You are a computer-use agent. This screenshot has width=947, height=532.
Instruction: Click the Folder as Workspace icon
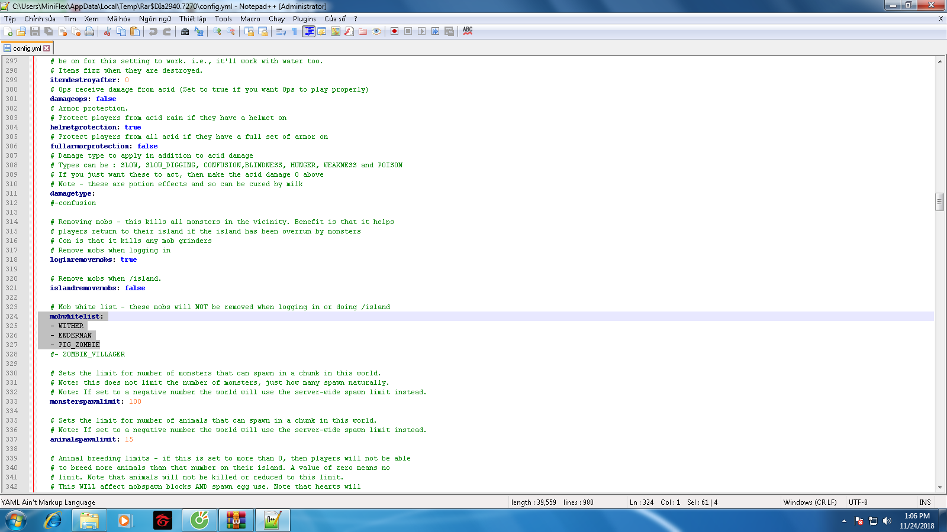(x=363, y=31)
